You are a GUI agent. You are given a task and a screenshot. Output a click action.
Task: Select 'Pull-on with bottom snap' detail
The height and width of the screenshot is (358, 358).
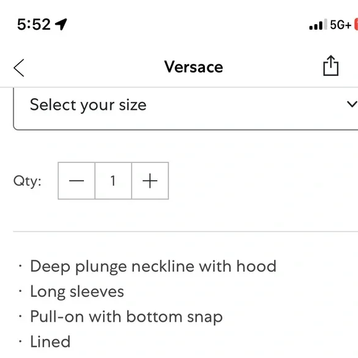point(127,317)
